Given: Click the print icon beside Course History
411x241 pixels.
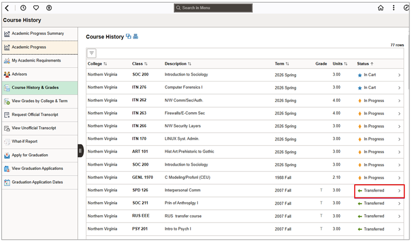Looking at the screenshot, I should click(x=135, y=37).
